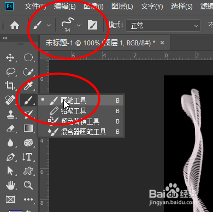
Task: Select the Vertical Type tool
Action: tap(28, 157)
